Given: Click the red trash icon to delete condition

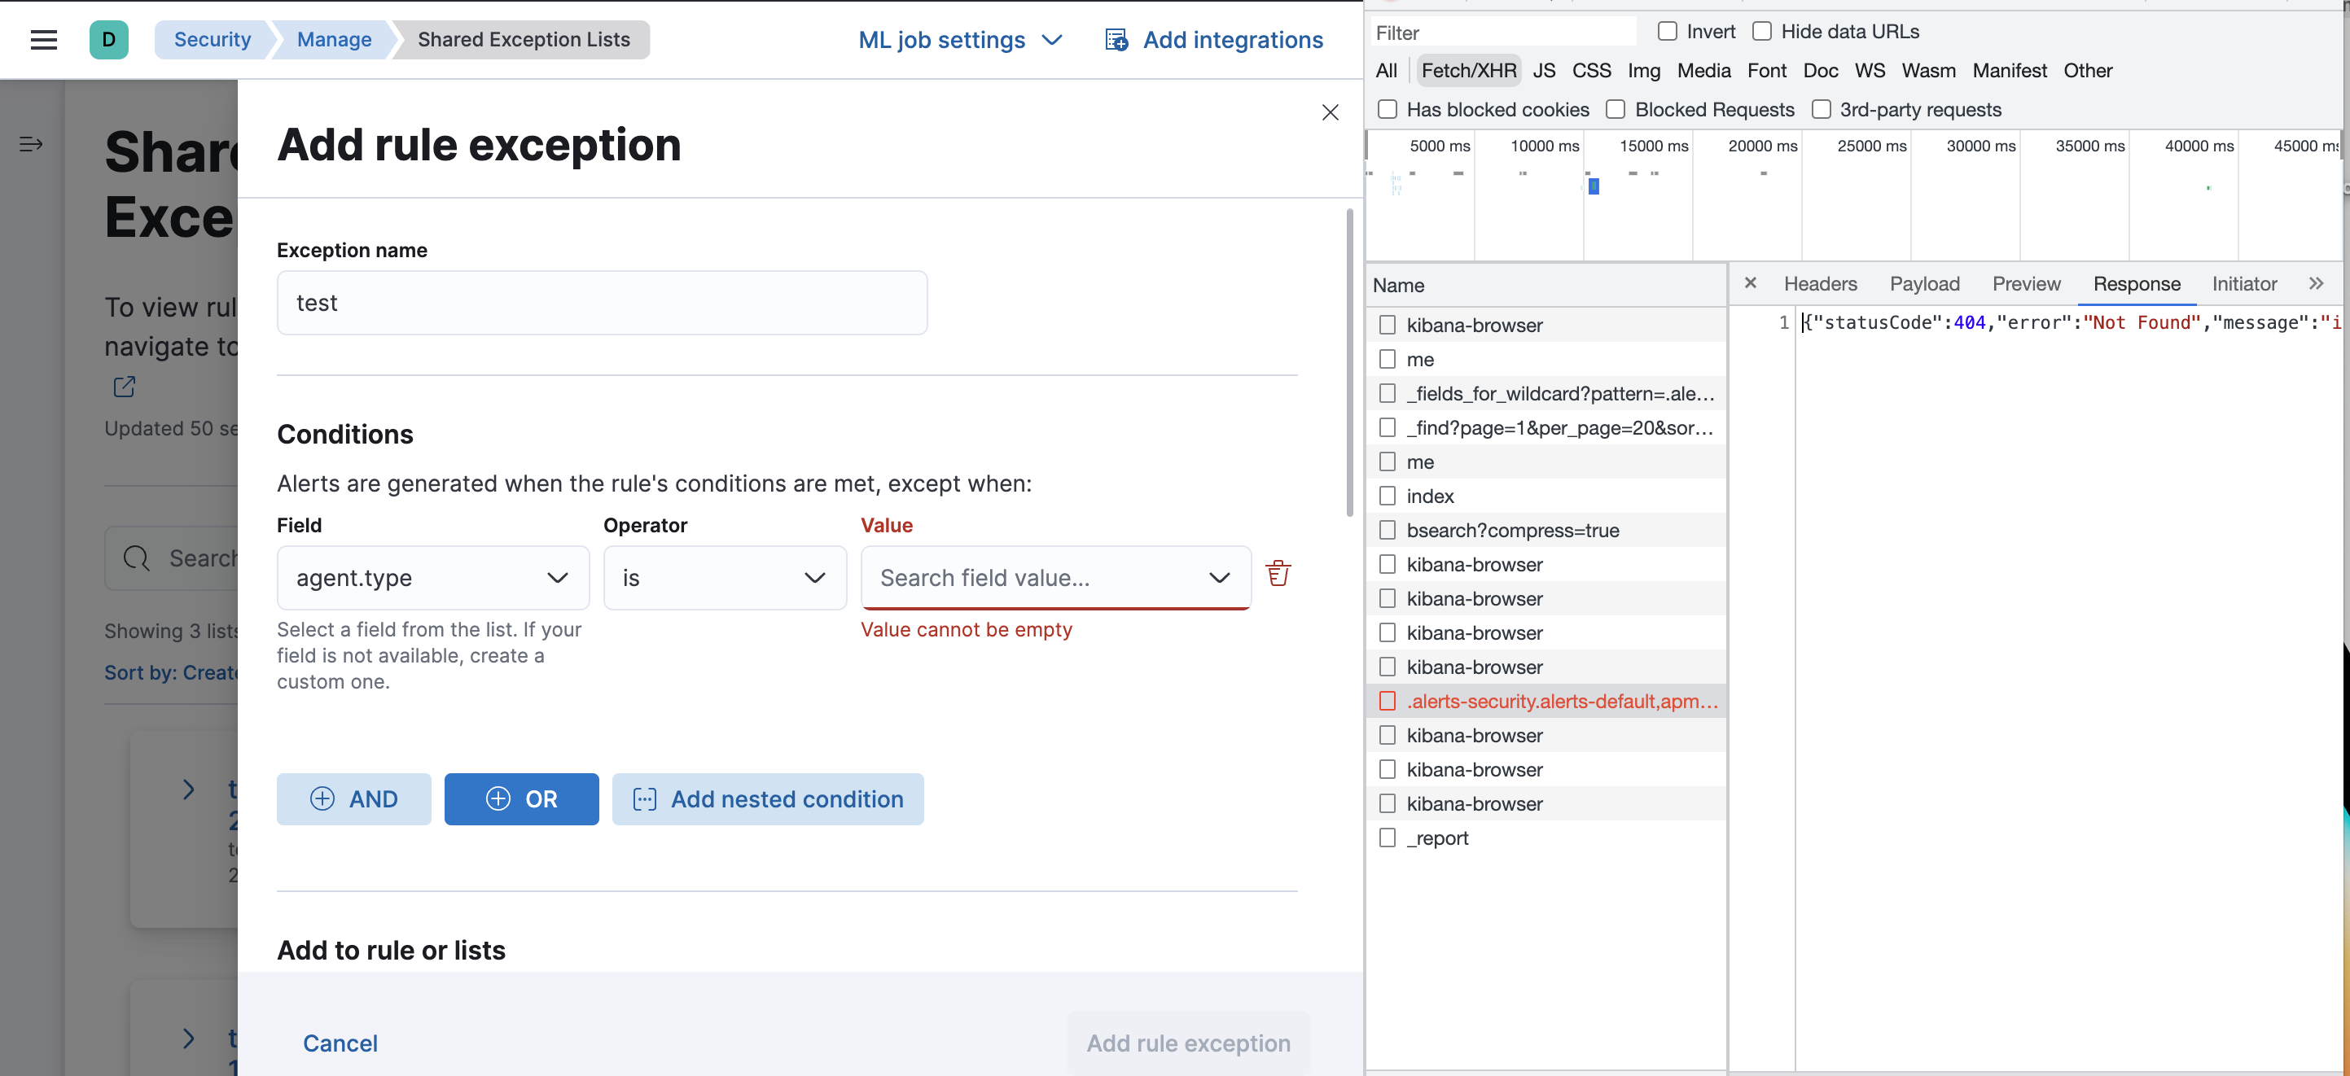Looking at the screenshot, I should coord(1277,574).
